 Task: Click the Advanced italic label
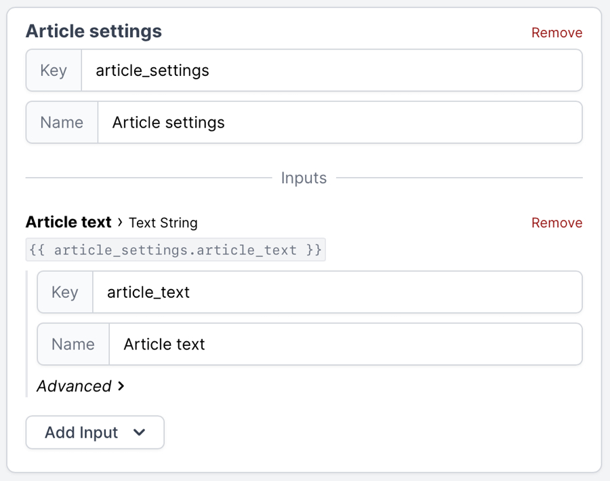(x=73, y=386)
